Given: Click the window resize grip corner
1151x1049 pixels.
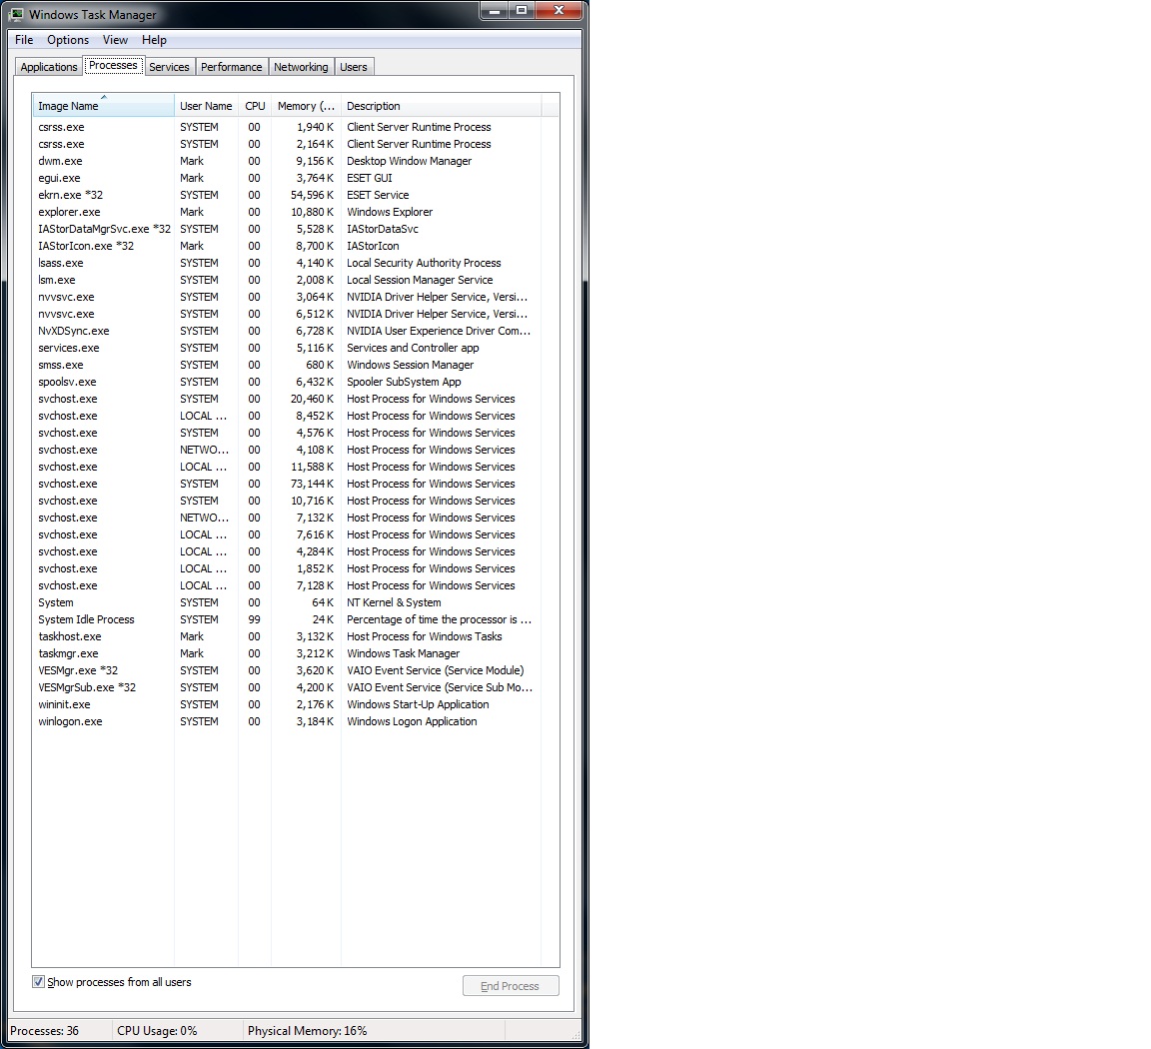Looking at the screenshot, I should tap(576, 1035).
